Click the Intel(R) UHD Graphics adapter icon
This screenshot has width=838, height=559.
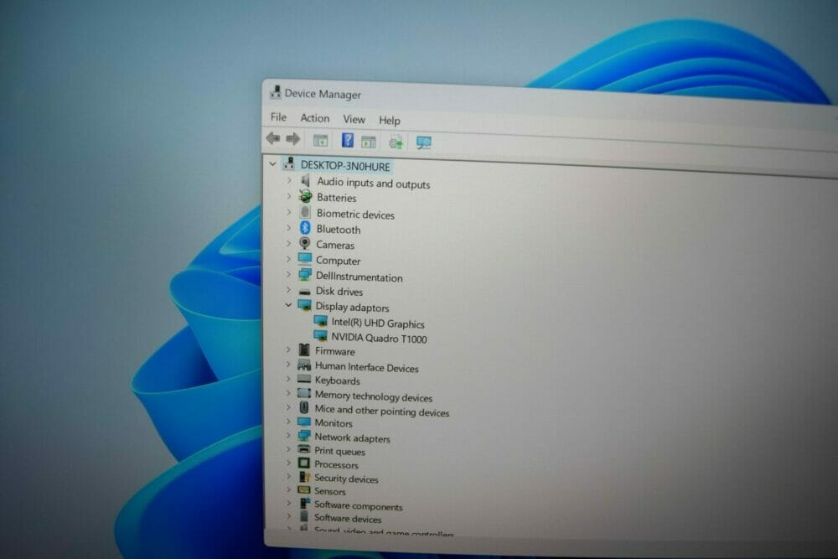pos(321,321)
